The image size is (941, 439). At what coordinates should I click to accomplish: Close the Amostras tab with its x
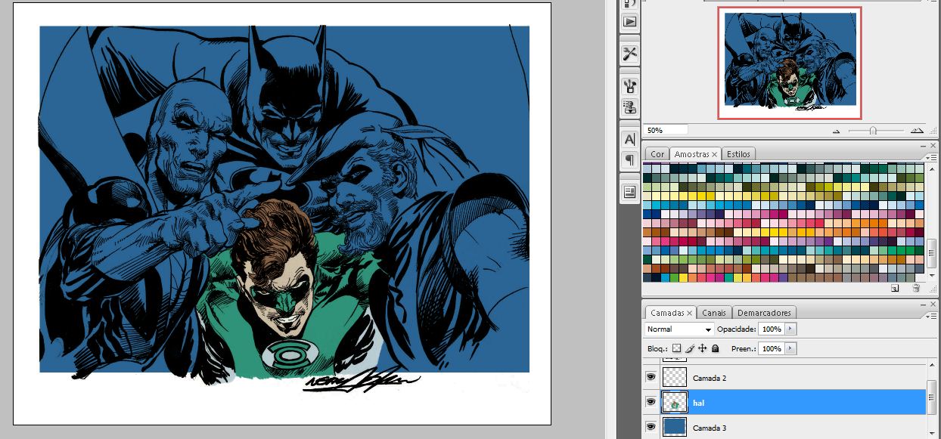[x=715, y=154]
